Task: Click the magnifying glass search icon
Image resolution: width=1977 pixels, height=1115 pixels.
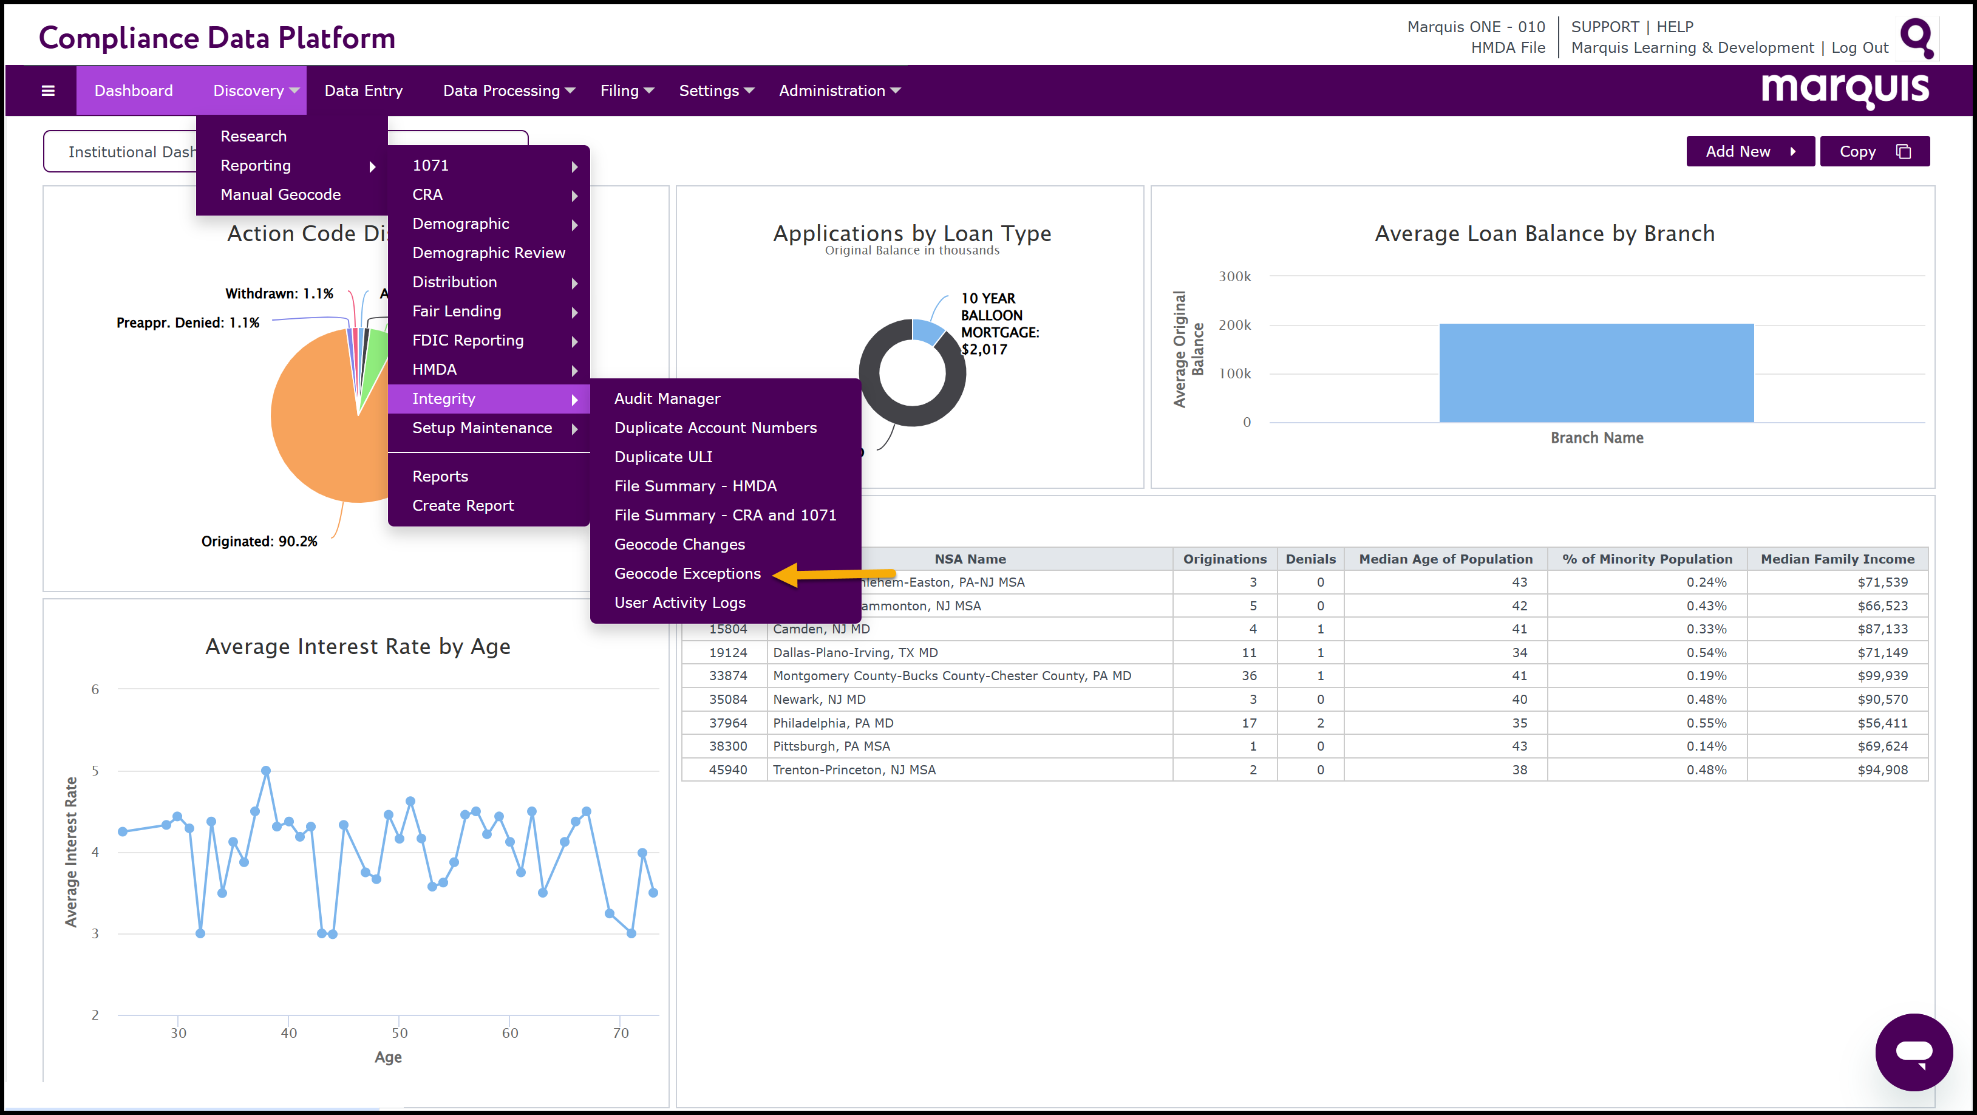Action: pos(1916,38)
